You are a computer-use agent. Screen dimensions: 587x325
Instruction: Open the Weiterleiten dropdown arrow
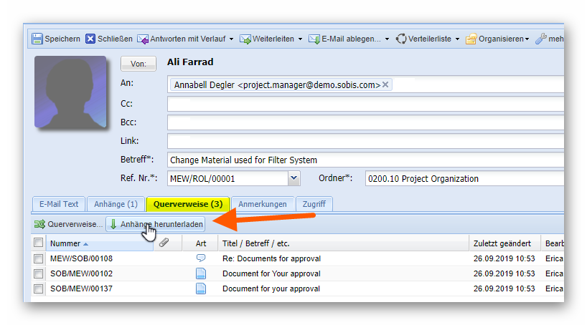click(300, 39)
